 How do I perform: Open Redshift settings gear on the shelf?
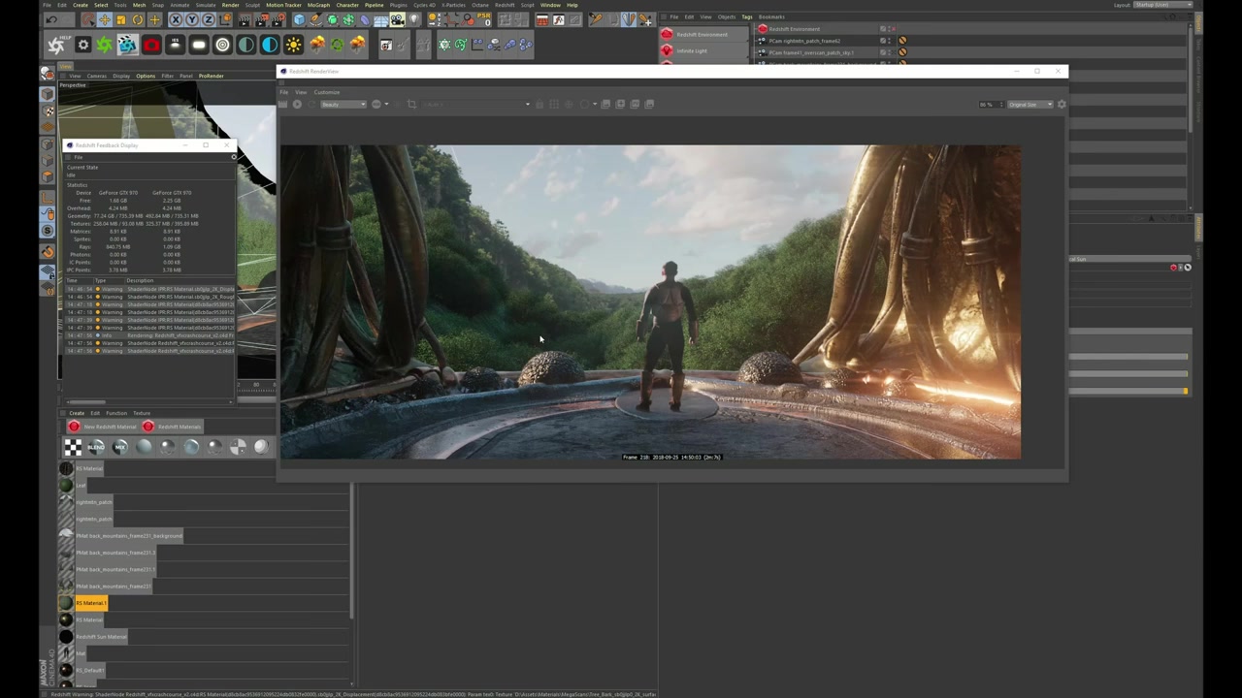[82, 45]
